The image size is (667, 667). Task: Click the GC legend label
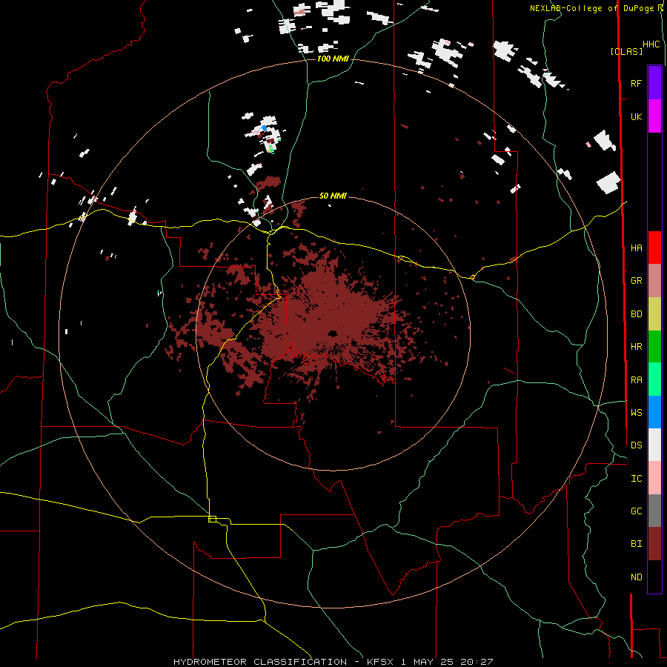636,511
